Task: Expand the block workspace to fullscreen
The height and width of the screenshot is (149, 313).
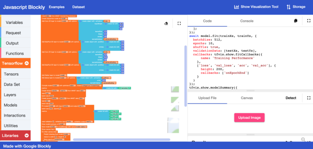Action: pos(179,23)
